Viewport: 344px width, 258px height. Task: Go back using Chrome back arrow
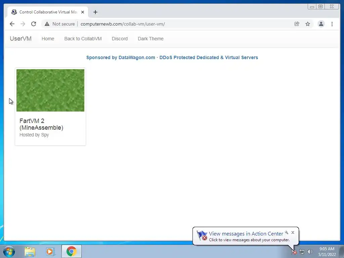coord(12,24)
